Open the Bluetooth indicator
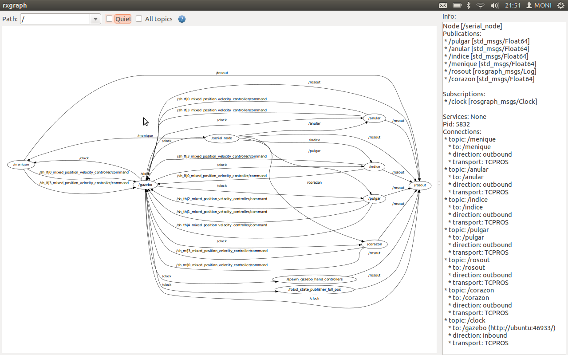The height and width of the screenshot is (355, 568). click(469, 5)
